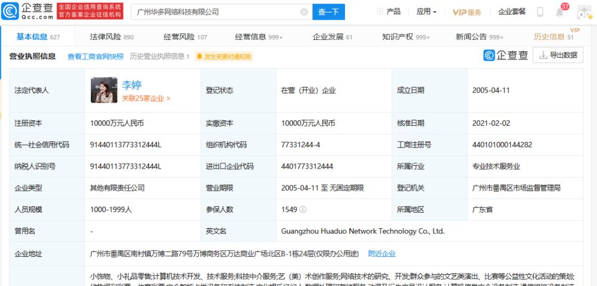
Task: Switch to the 法律风险 tab
Action: 112,37
